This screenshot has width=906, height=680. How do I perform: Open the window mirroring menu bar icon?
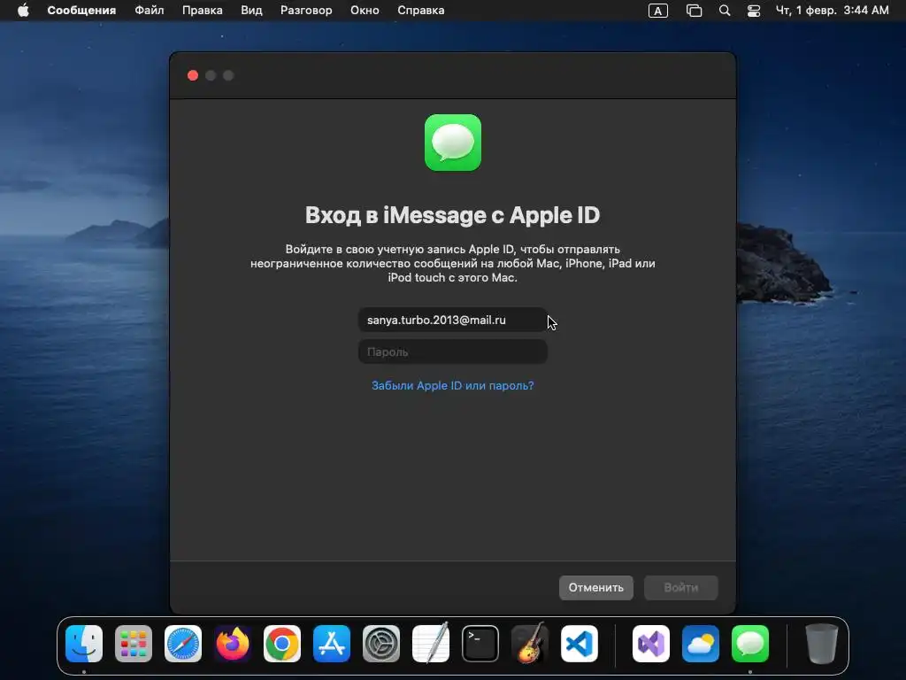(x=694, y=11)
